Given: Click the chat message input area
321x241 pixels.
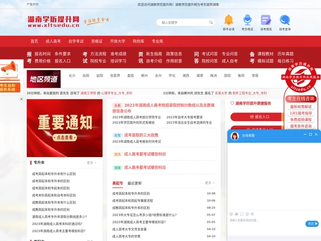Looking at the screenshot, I should click(x=266, y=220).
